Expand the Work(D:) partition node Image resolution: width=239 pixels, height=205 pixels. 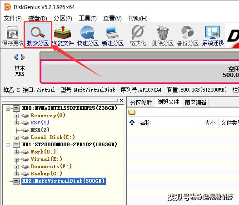point(16,152)
